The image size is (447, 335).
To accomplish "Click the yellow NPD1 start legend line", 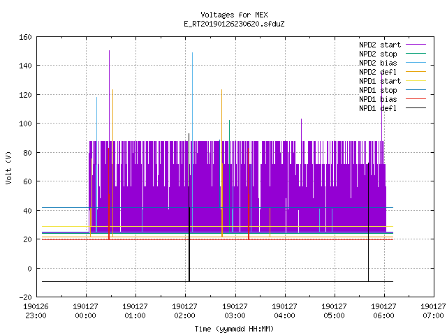I will pos(416,81).
